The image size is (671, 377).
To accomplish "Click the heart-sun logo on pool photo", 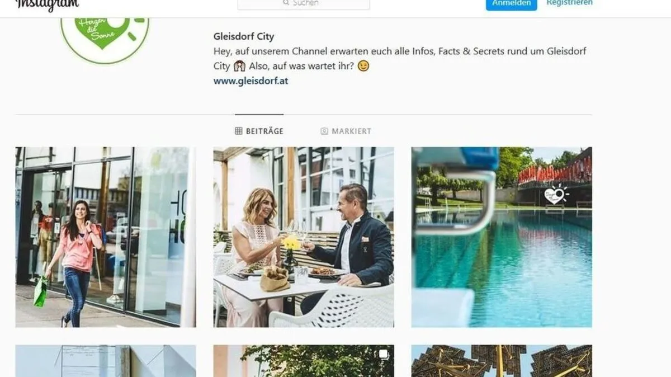I will (556, 195).
